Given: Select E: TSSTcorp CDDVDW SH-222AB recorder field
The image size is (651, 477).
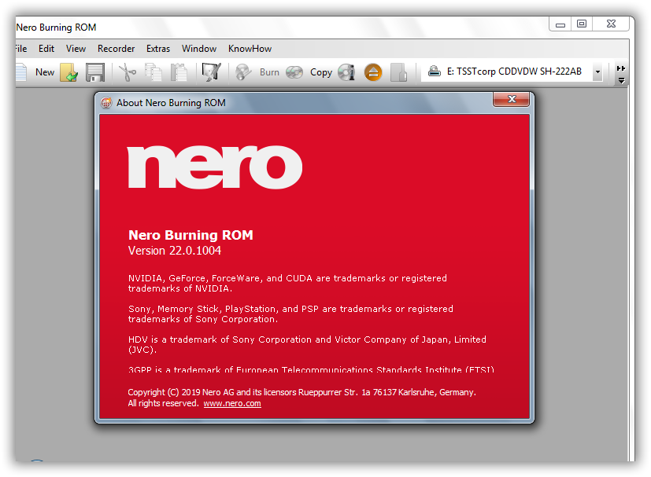Looking at the screenshot, I should point(512,72).
